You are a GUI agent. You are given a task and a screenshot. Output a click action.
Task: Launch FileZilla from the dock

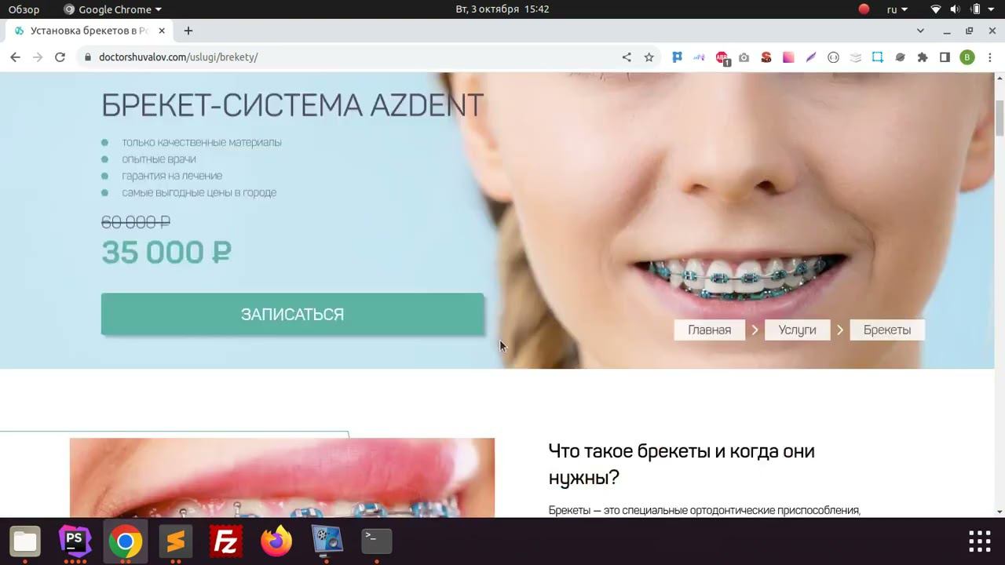click(226, 541)
